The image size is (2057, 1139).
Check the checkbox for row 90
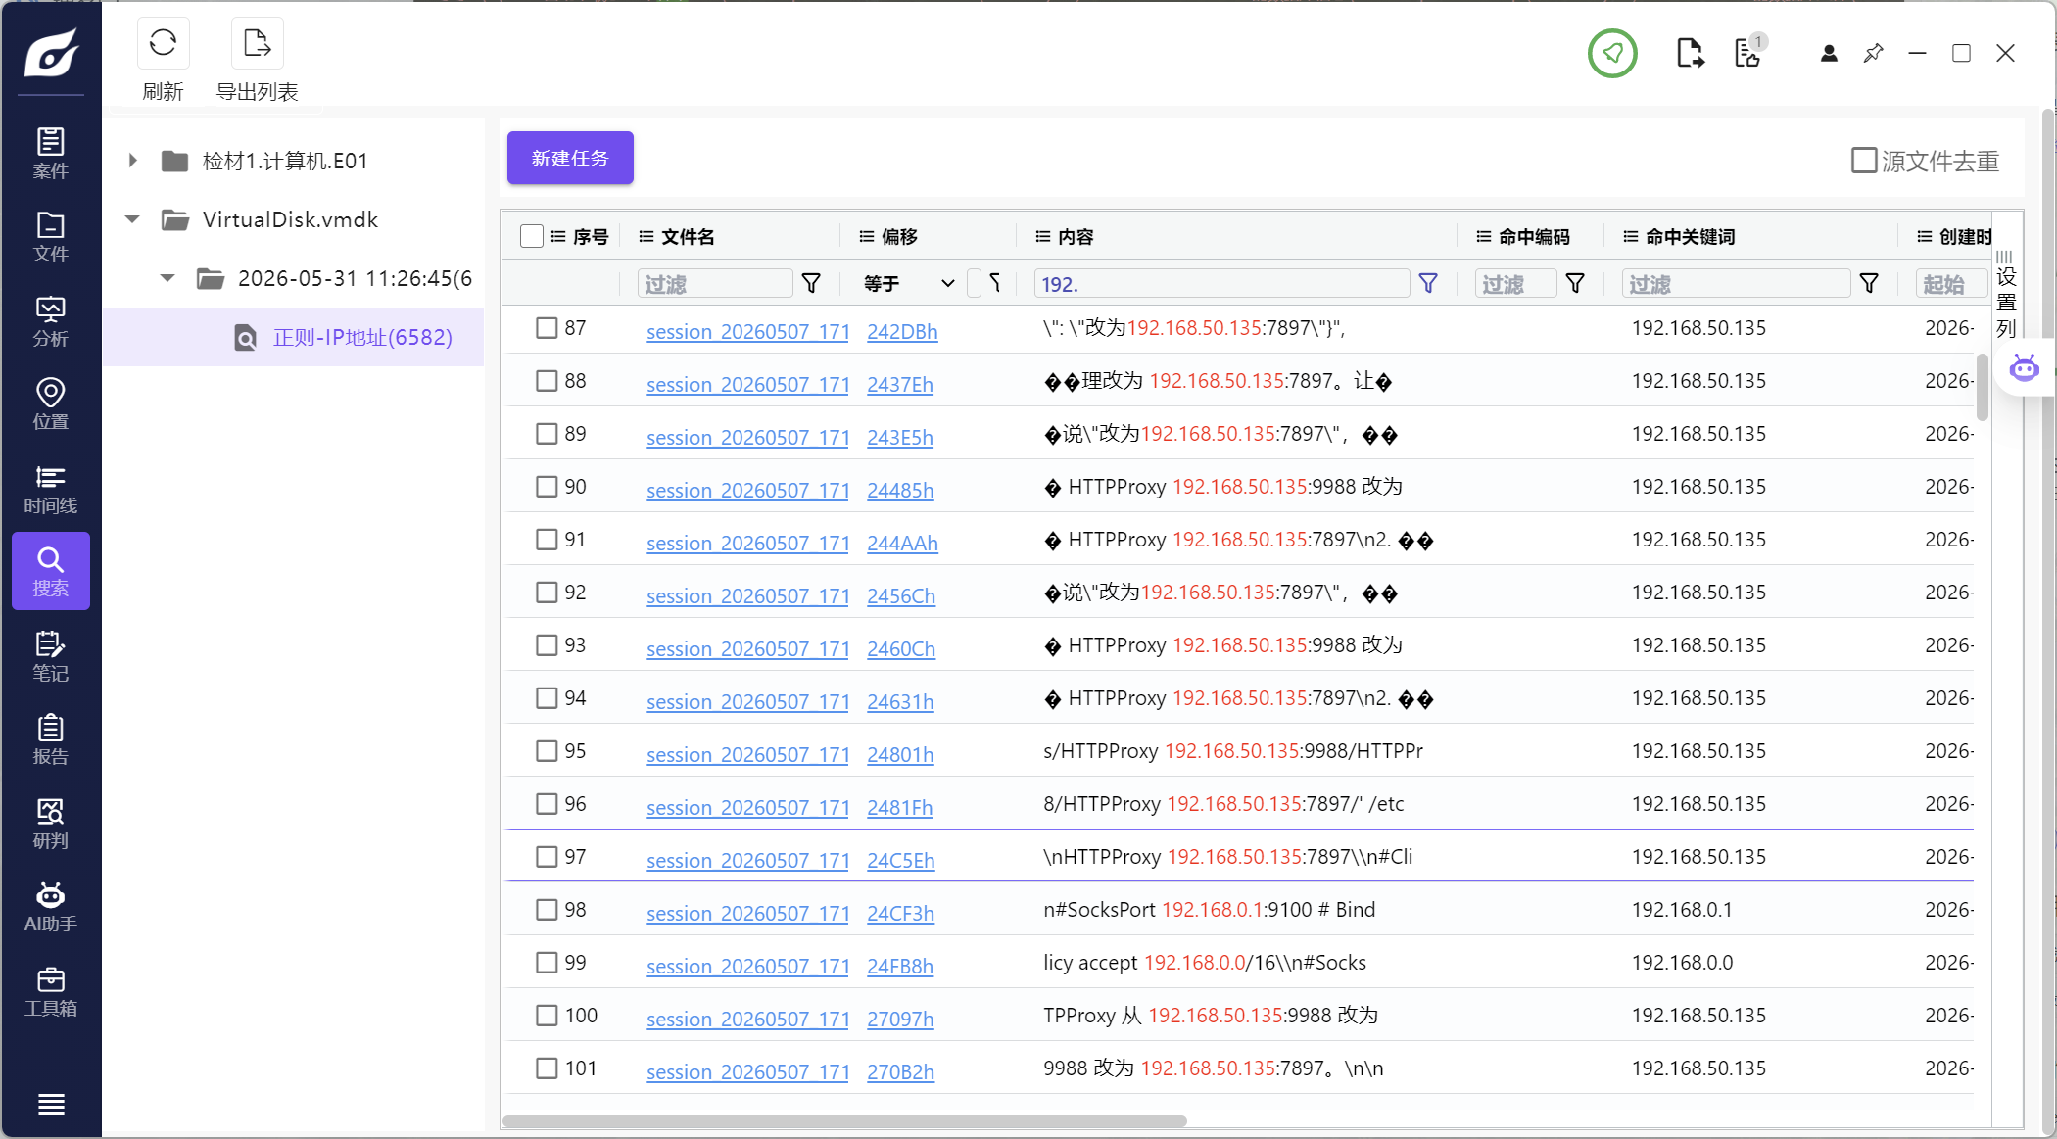click(x=547, y=487)
